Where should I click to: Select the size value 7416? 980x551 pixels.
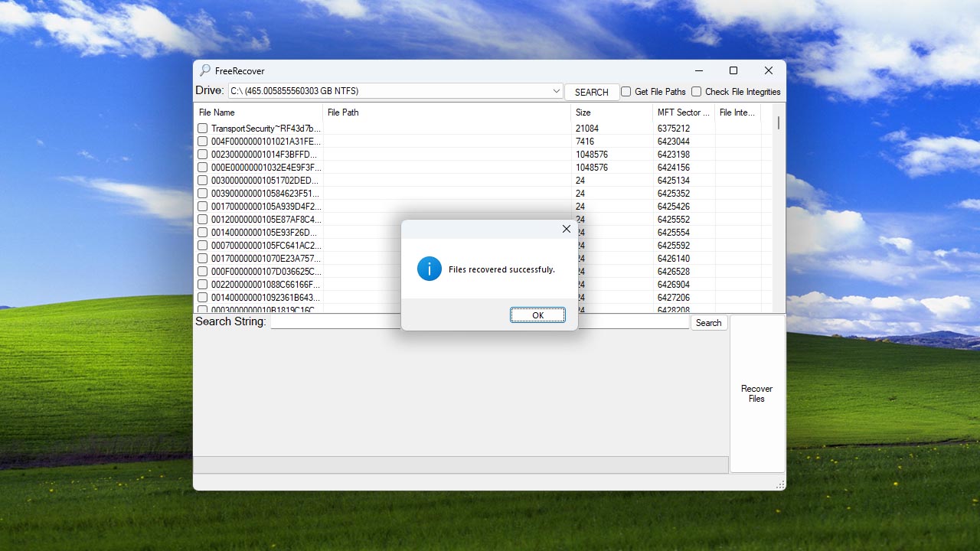(585, 142)
